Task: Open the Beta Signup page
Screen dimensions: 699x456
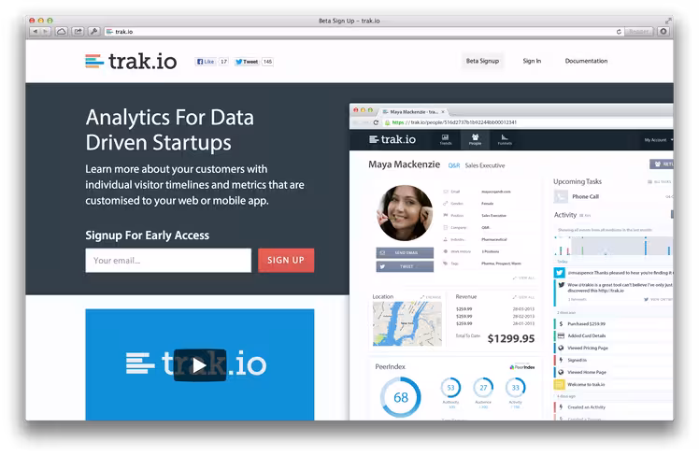Action: [482, 61]
